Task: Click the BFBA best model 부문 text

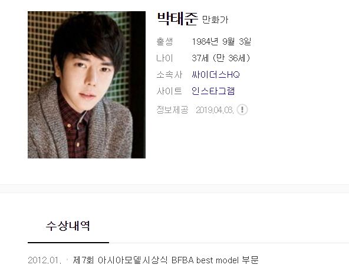Action: 215,260
